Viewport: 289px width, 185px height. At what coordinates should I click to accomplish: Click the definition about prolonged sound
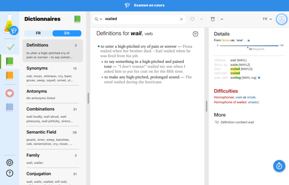coord(146,80)
